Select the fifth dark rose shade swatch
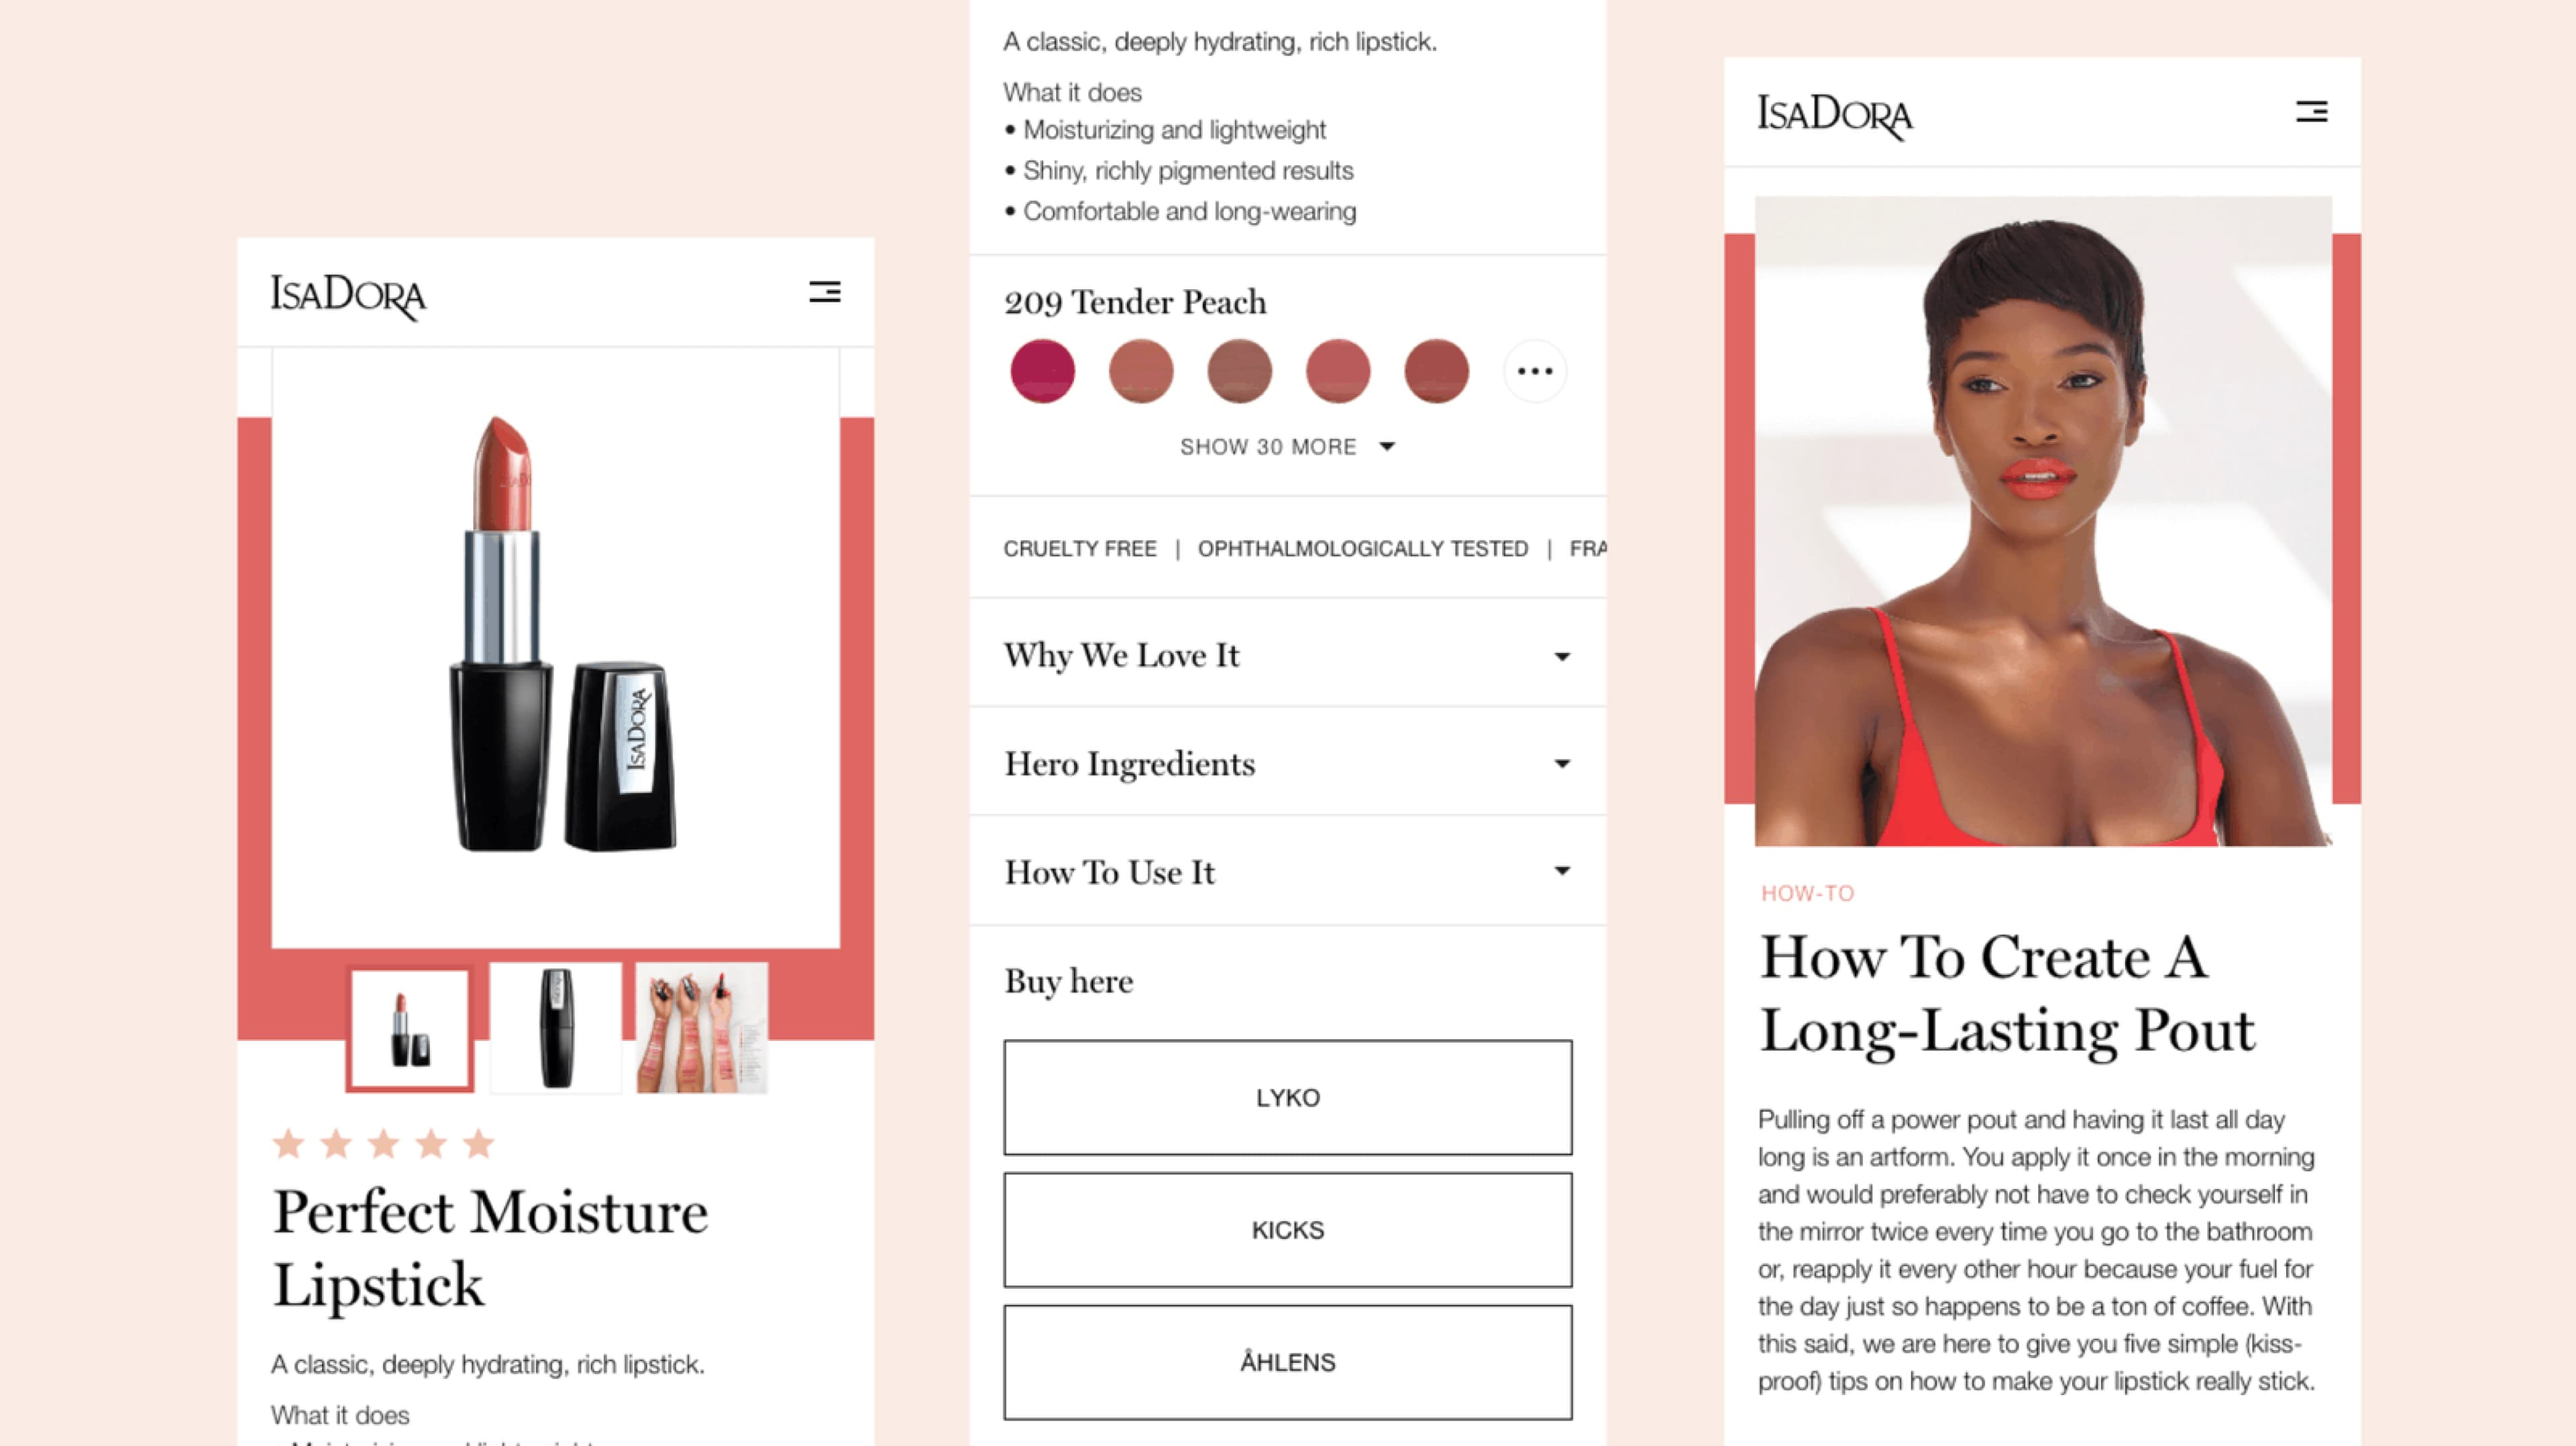The height and width of the screenshot is (1446, 2576). tap(1436, 371)
